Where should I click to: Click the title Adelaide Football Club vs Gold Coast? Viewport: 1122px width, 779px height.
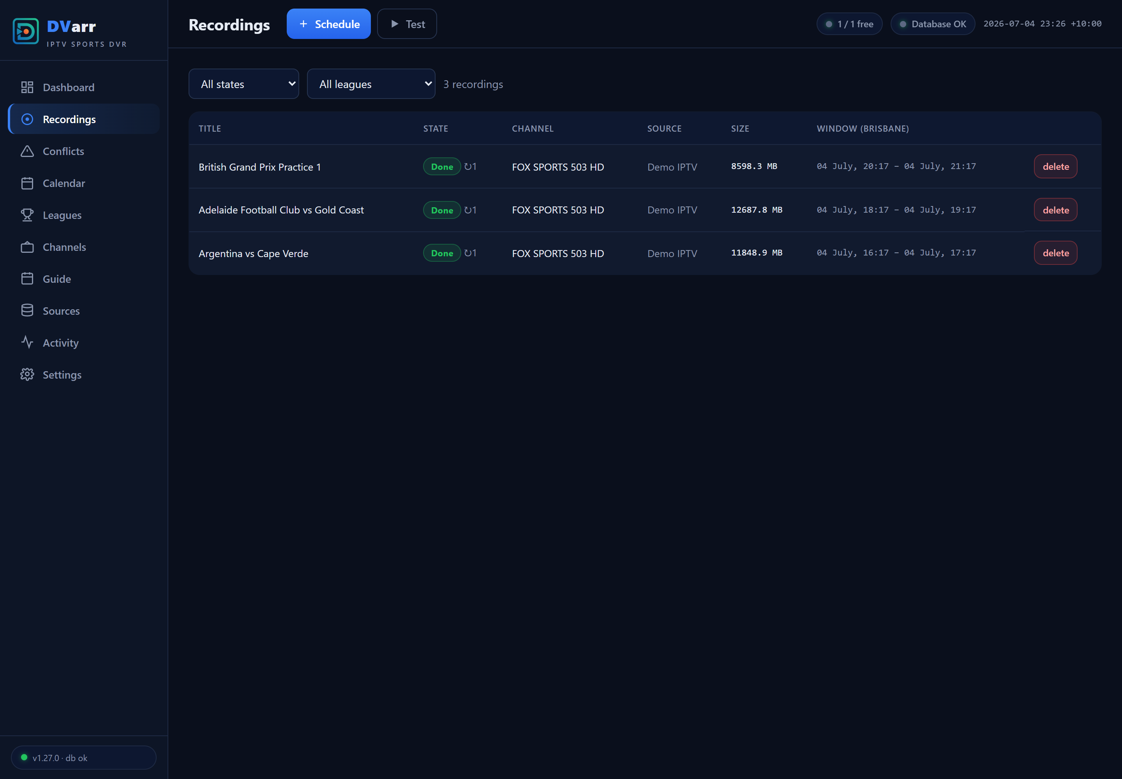click(281, 210)
